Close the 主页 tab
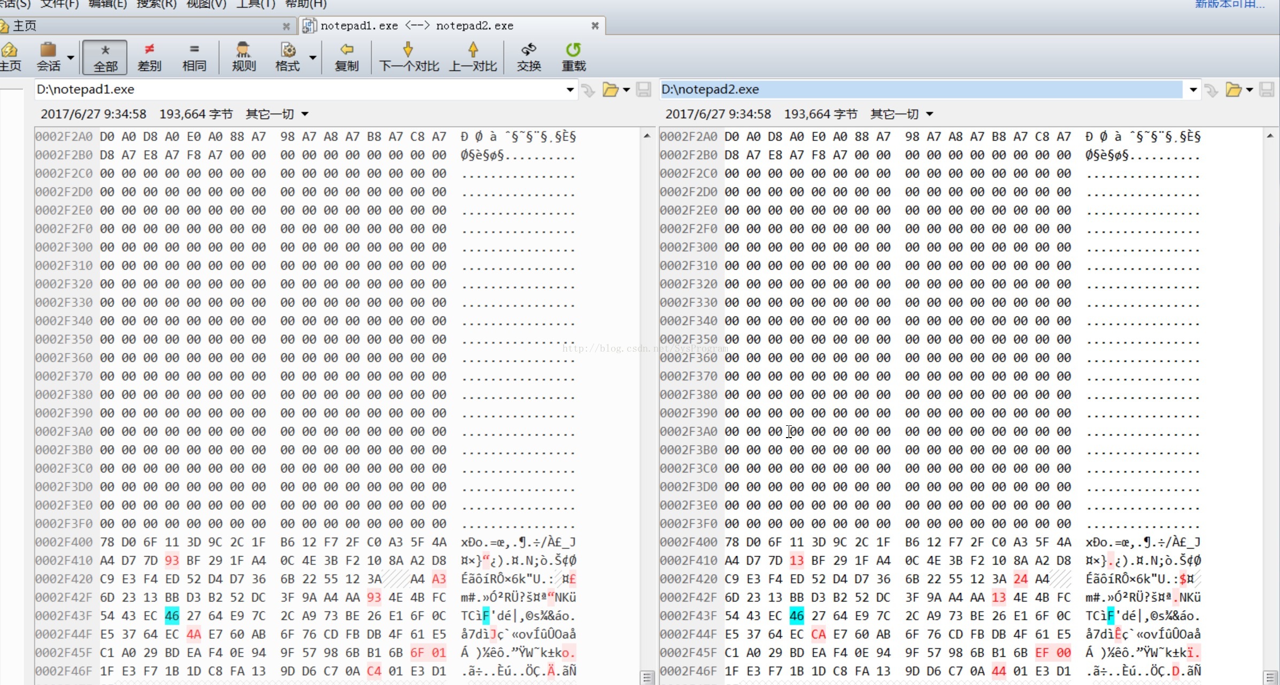Screen dimensions: 1280x685 [x=286, y=26]
